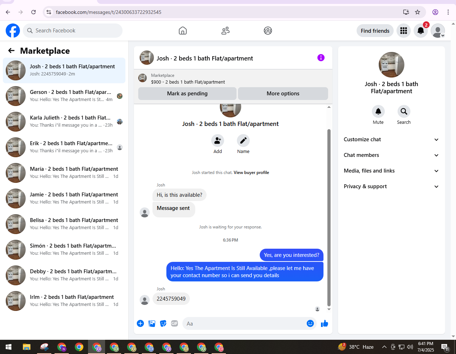Add people to the Josh chat
The image size is (456, 354).
[218, 141]
